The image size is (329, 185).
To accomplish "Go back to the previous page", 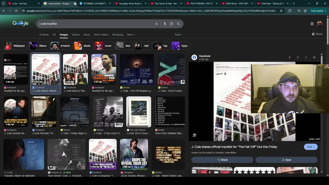I will [4, 11].
